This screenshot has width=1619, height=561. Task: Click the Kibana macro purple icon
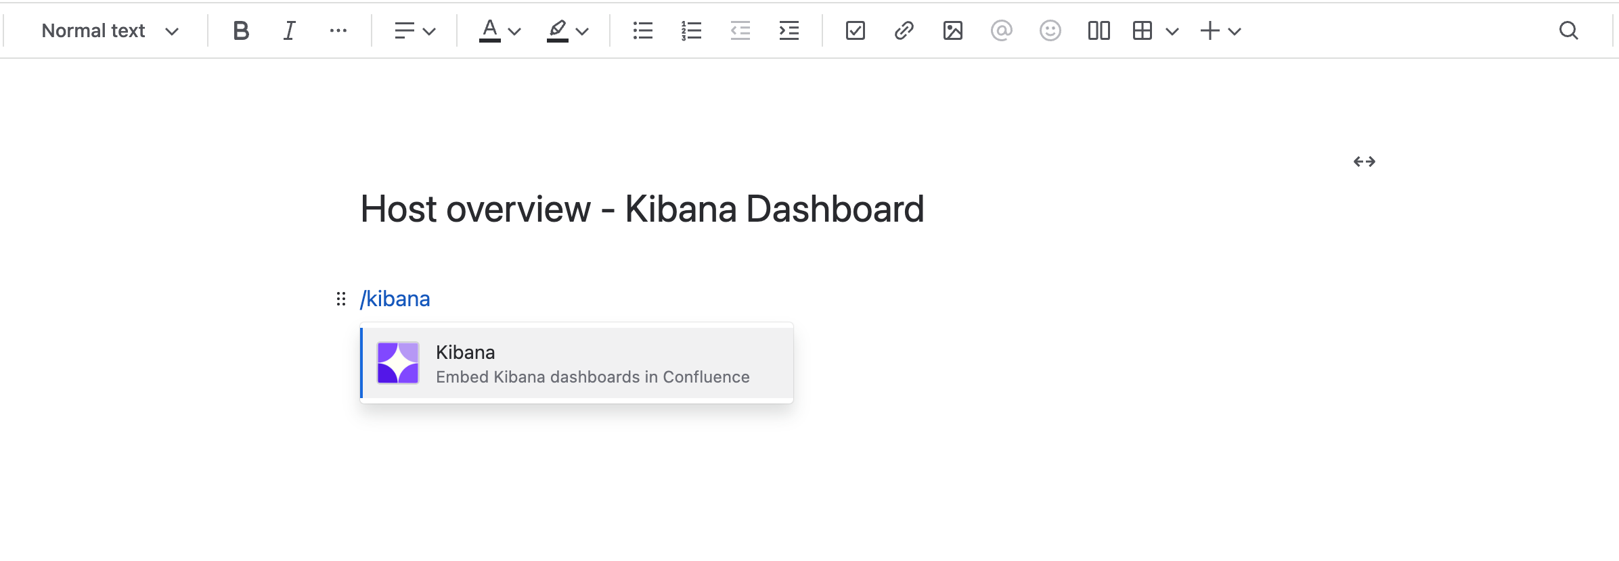tap(398, 363)
